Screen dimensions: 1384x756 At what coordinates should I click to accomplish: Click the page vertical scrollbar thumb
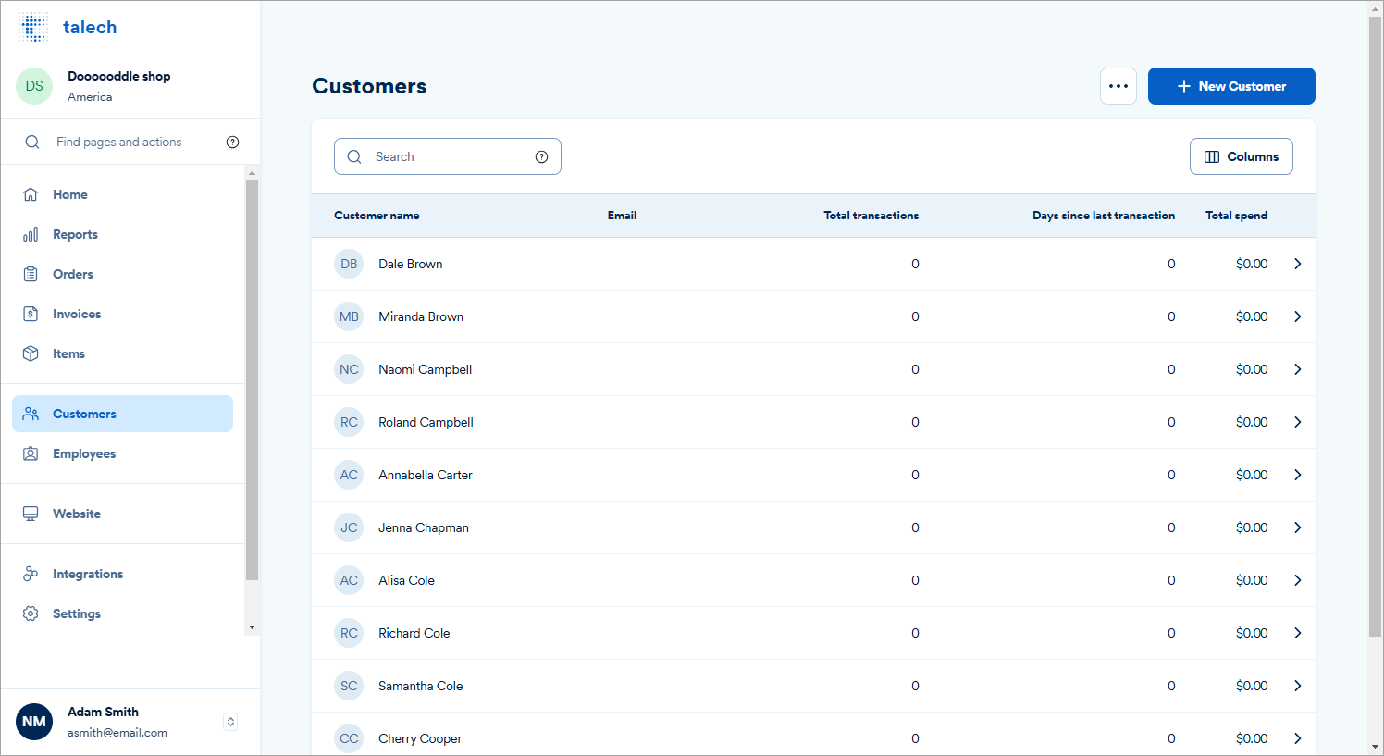[1376, 326]
